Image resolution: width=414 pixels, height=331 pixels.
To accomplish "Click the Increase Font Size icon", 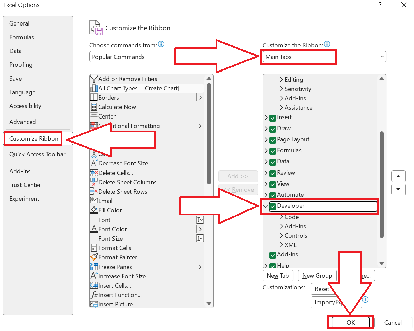I will [94, 276].
